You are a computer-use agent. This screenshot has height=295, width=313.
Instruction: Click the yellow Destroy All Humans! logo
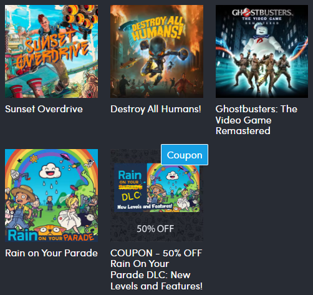click(158, 28)
